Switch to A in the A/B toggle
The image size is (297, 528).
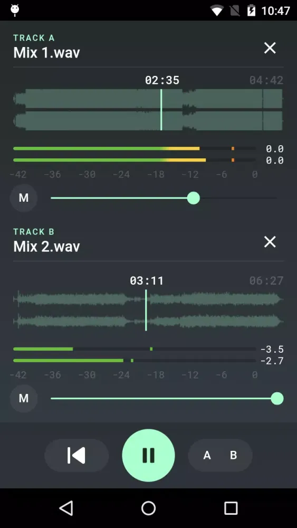(207, 455)
